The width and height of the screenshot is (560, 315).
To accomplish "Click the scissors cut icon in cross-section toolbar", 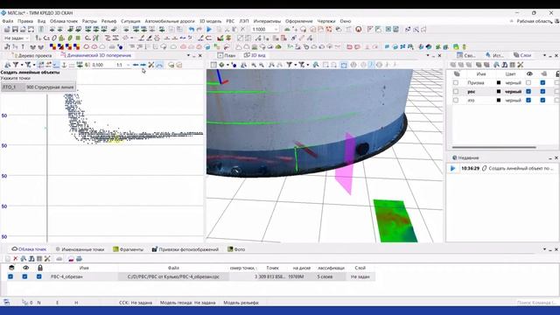I will pyautogui.click(x=151, y=65).
